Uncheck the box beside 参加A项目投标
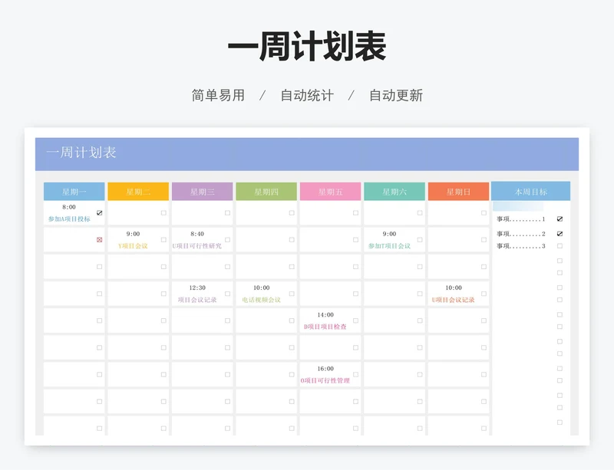 pyautogui.click(x=100, y=213)
